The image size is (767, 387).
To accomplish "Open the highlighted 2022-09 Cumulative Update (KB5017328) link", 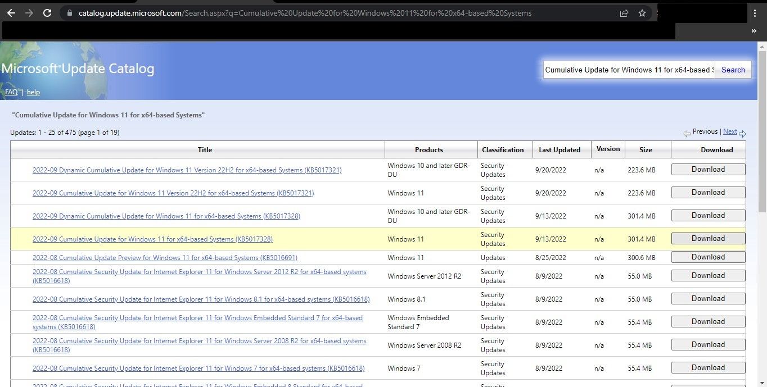I will (x=153, y=239).
